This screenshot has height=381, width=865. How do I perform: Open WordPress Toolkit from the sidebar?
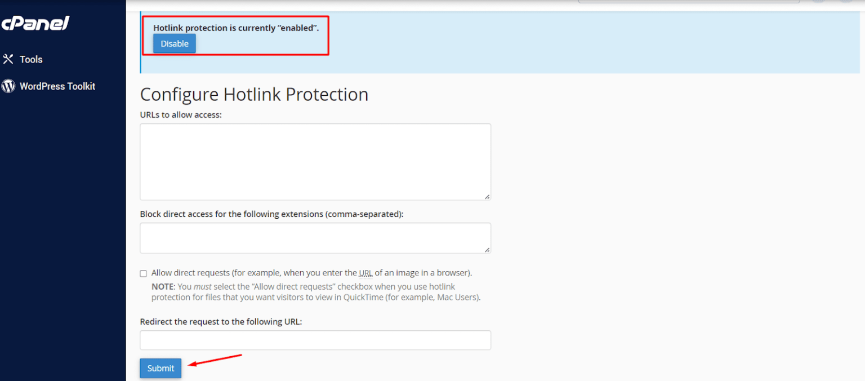tap(57, 86)
